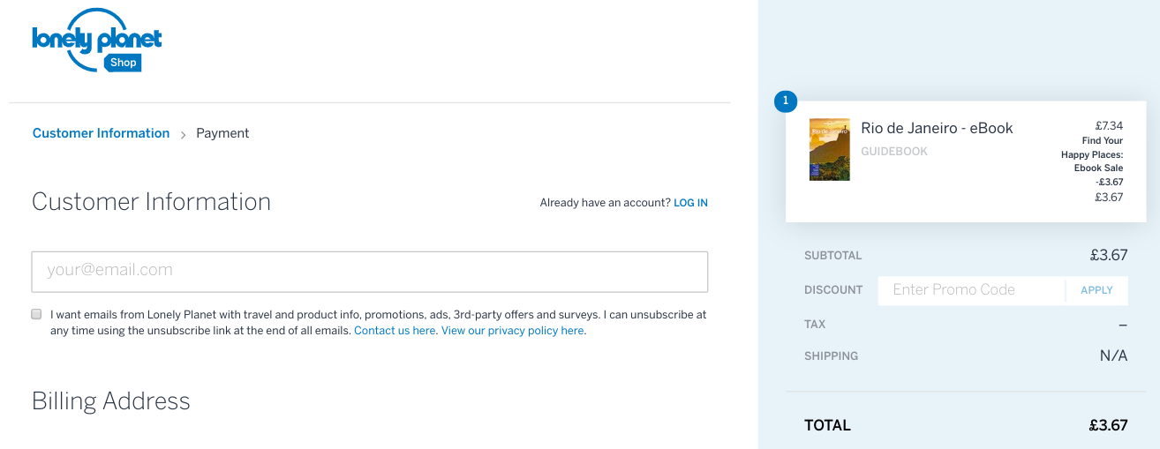This screenshot has height=449, width=1160.
Task: Open the View our privacy policy link
Action: 512,331
